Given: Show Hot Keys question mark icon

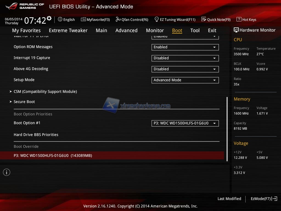Looking at the screenshot, I should 239,20.
